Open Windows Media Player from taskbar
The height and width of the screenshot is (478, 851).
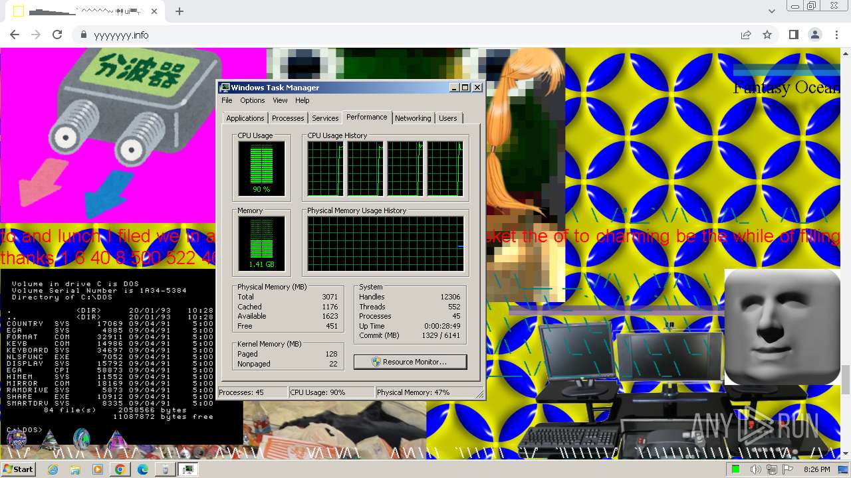tap(98, 469)
